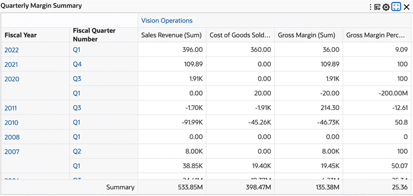Image resolution: width=413 pixels, height=196 pixels.
Task: Click fiscal year 2011 link
Action: 11,108
